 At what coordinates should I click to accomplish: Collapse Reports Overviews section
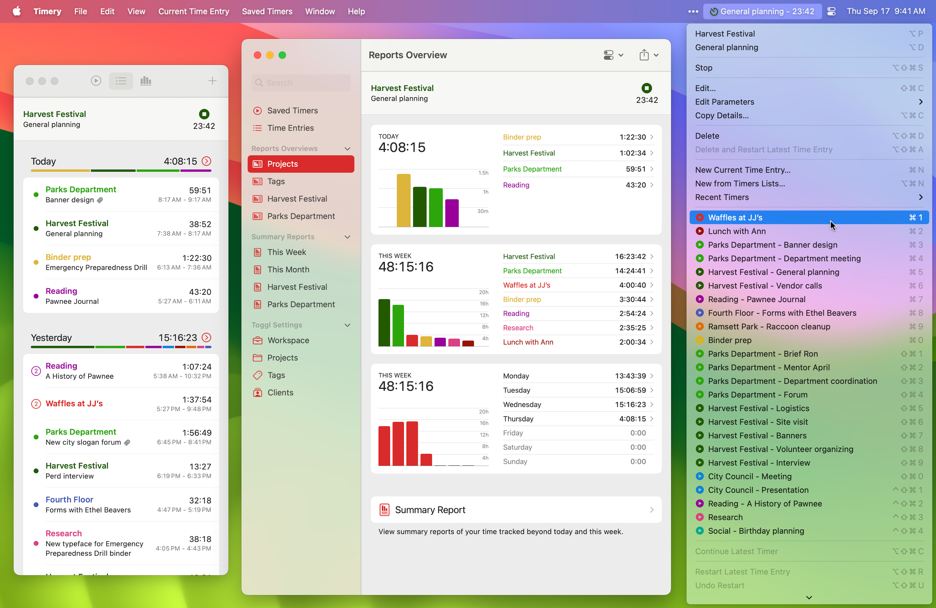pyautogui.click(x=347, y=149)
